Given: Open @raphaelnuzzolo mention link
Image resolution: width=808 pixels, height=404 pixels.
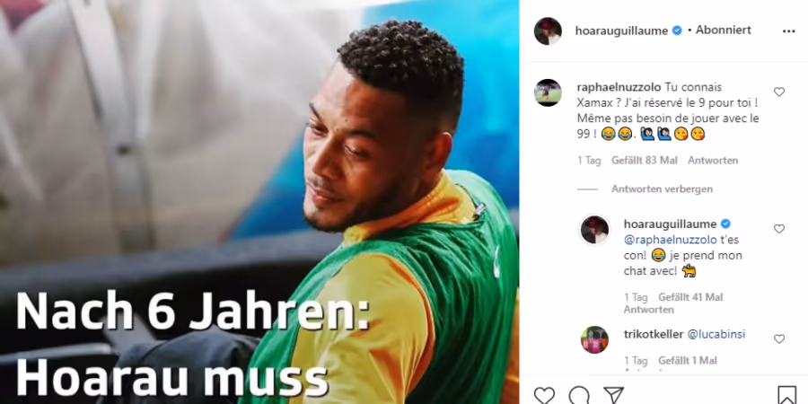Looking at the screenshot, I should tap(671, 240).
